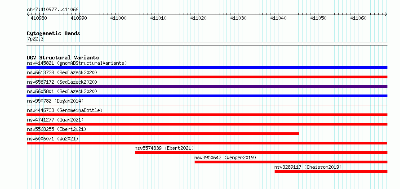Open the nsv5568255 Ebert2021 label
Image resolution: width=400 pixels, height=189 pixels.
click(57, 129)
